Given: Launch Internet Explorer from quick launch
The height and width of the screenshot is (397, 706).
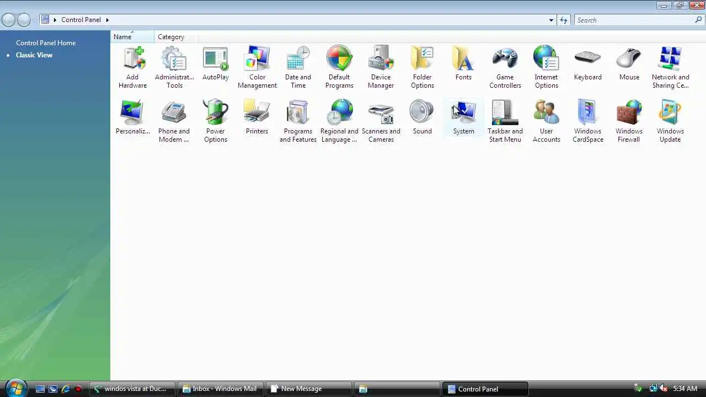Looking at the screenshot, I should (66, 389).
